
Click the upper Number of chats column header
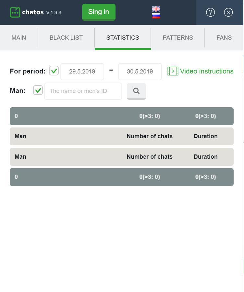[x=150, y=136]
